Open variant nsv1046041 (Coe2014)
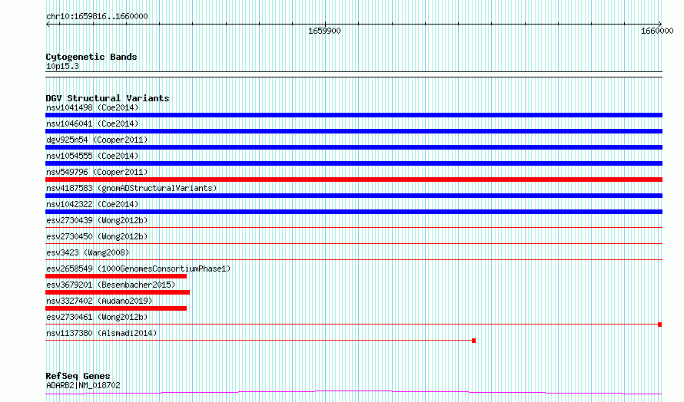The width and height of the screenshot is (684, 402). tap(92, 124)
